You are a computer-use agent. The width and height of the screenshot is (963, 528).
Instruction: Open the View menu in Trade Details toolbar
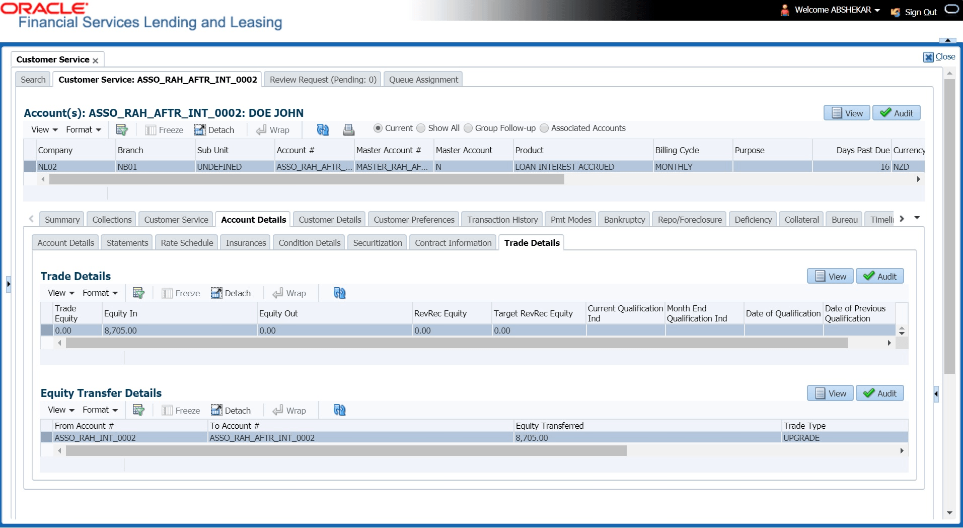click(61, 293)
